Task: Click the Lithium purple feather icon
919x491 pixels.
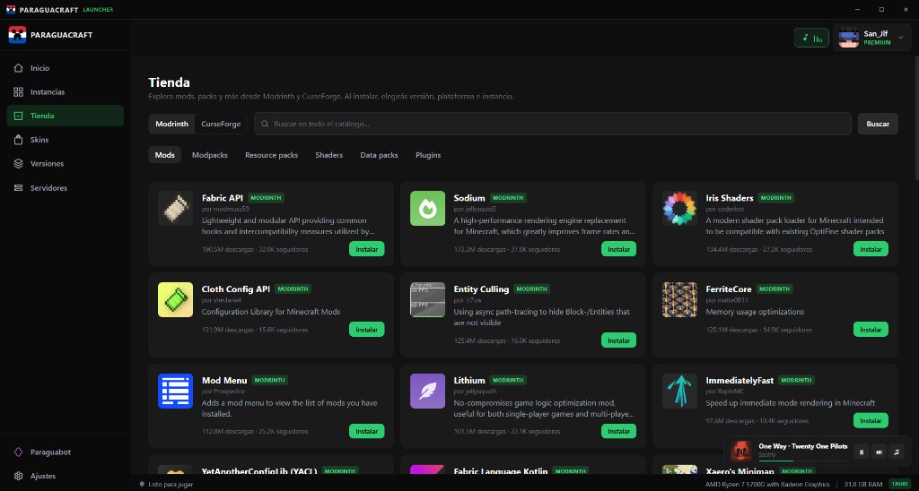Action: pyautogui.click(x=427, y=391)
